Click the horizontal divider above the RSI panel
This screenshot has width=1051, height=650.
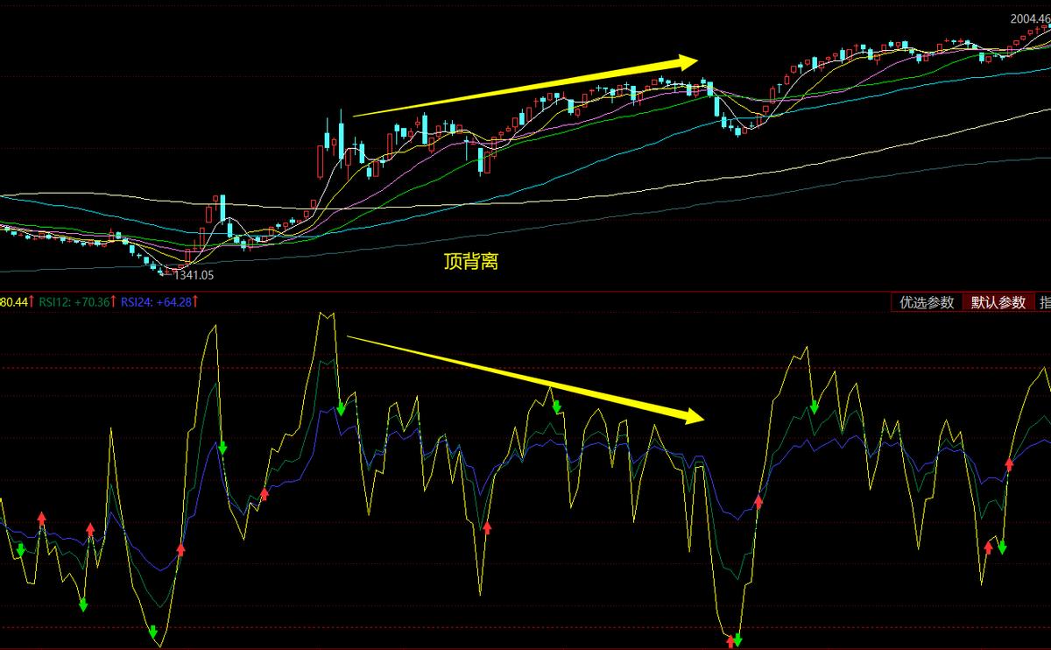[x=525, y=291]
